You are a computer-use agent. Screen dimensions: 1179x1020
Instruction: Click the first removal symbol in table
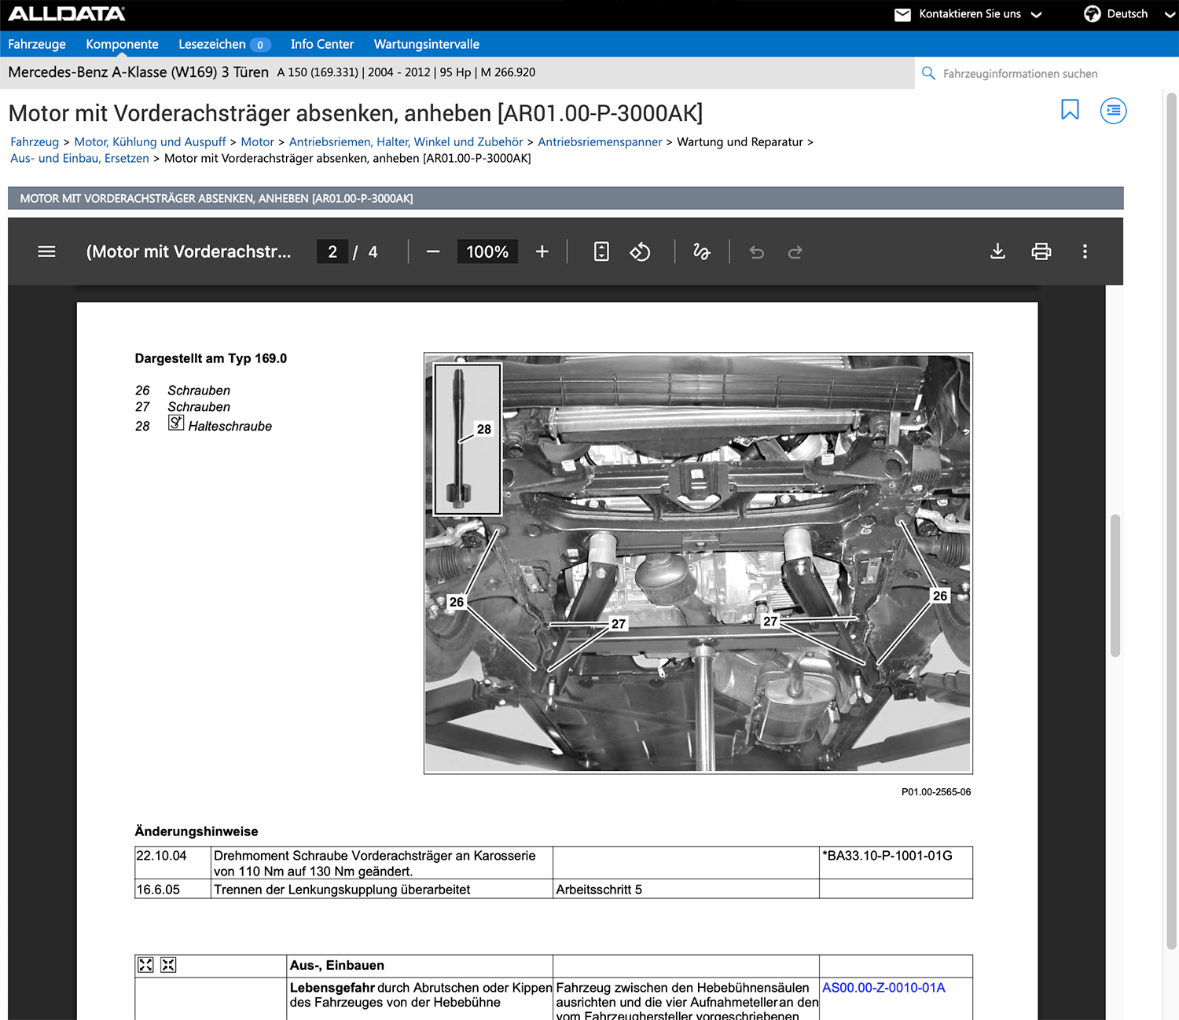[145, 965]
